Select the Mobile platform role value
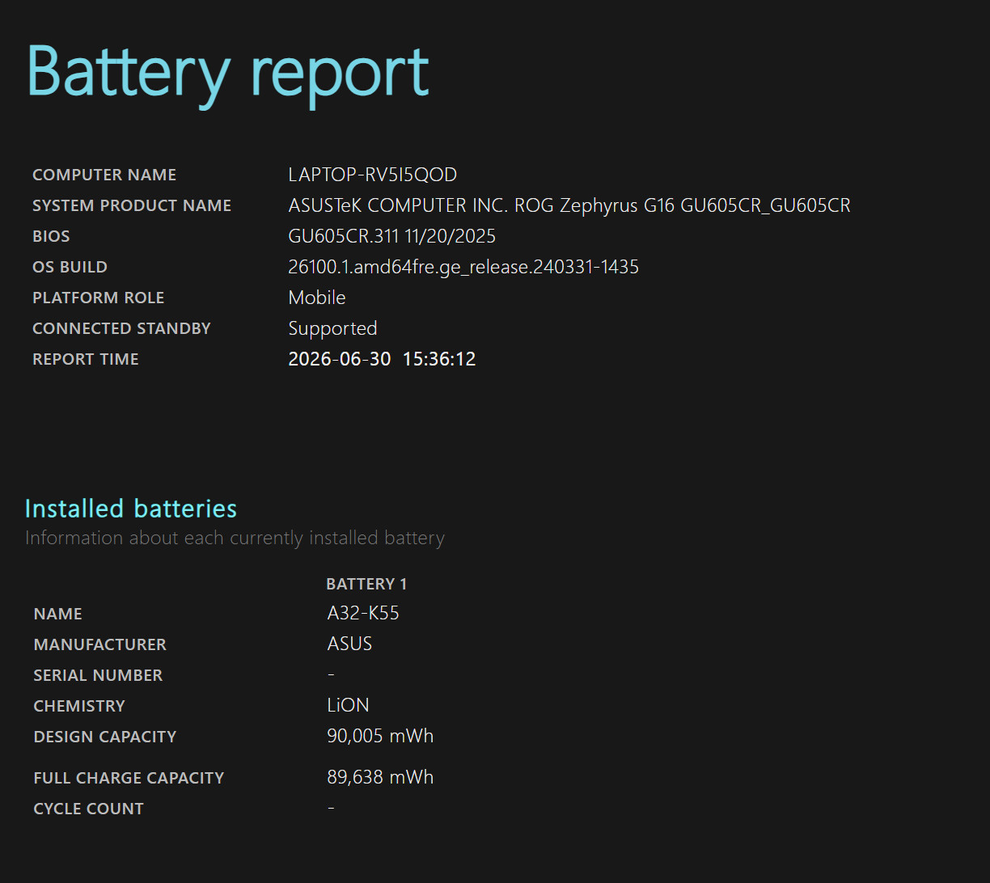 tap(317, 298)
